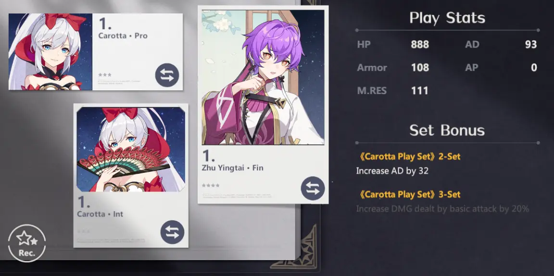This screenshot has width=554, height=276.
Task: Click the AD stat value 93
Action: [x=531, y=45]
